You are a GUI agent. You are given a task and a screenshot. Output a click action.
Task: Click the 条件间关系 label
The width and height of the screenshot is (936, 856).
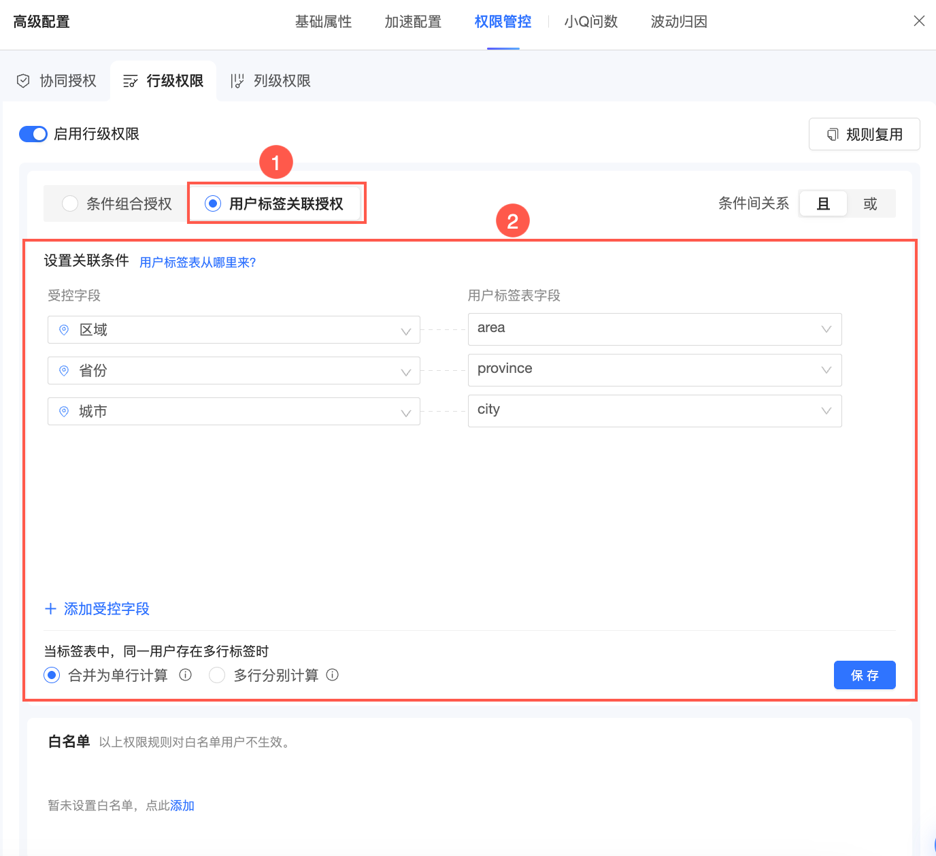pyautogui.click(x=754, y=203)
